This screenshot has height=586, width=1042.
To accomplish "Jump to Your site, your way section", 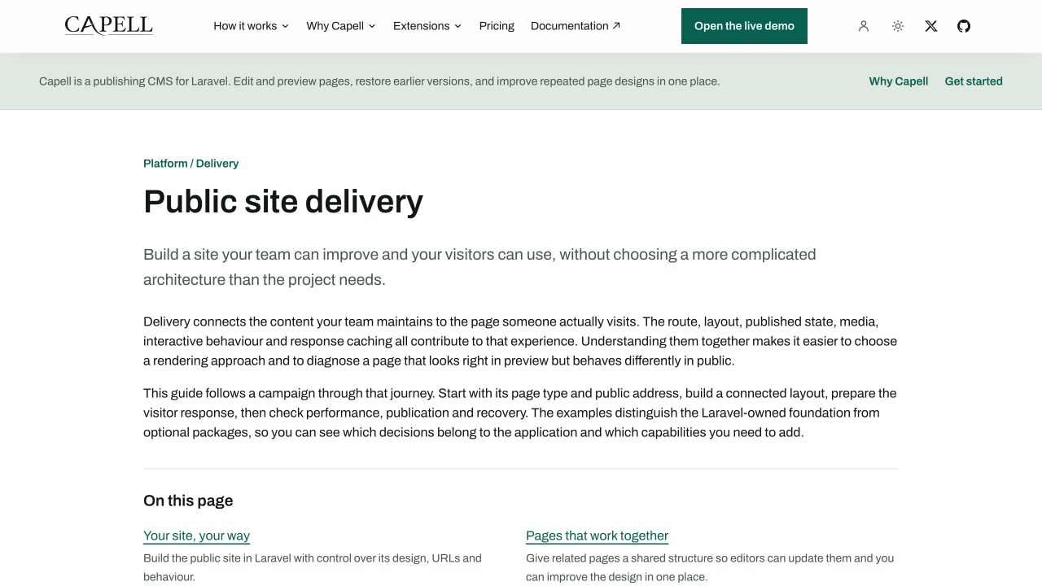I will coord(196,536).
